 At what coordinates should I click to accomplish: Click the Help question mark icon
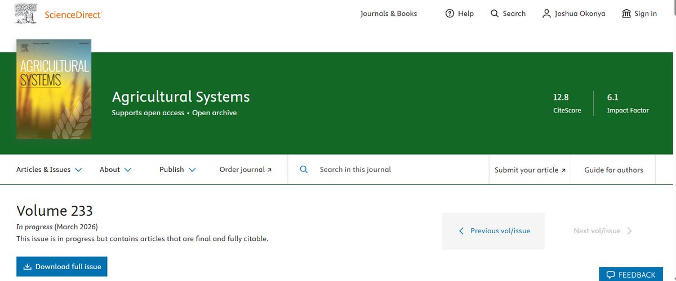tap(450, 13)
